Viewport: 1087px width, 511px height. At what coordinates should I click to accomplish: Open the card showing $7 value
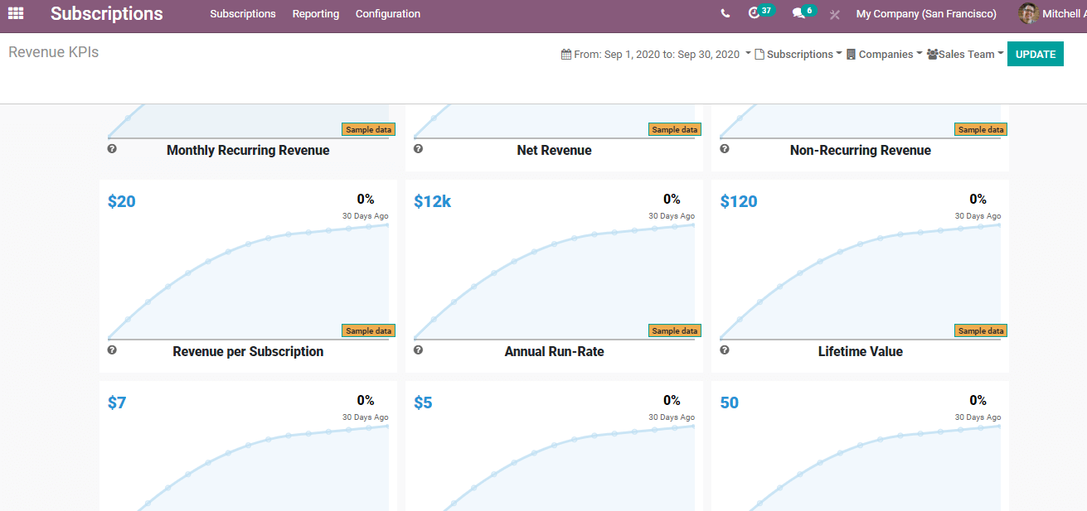tap(248, 446)
